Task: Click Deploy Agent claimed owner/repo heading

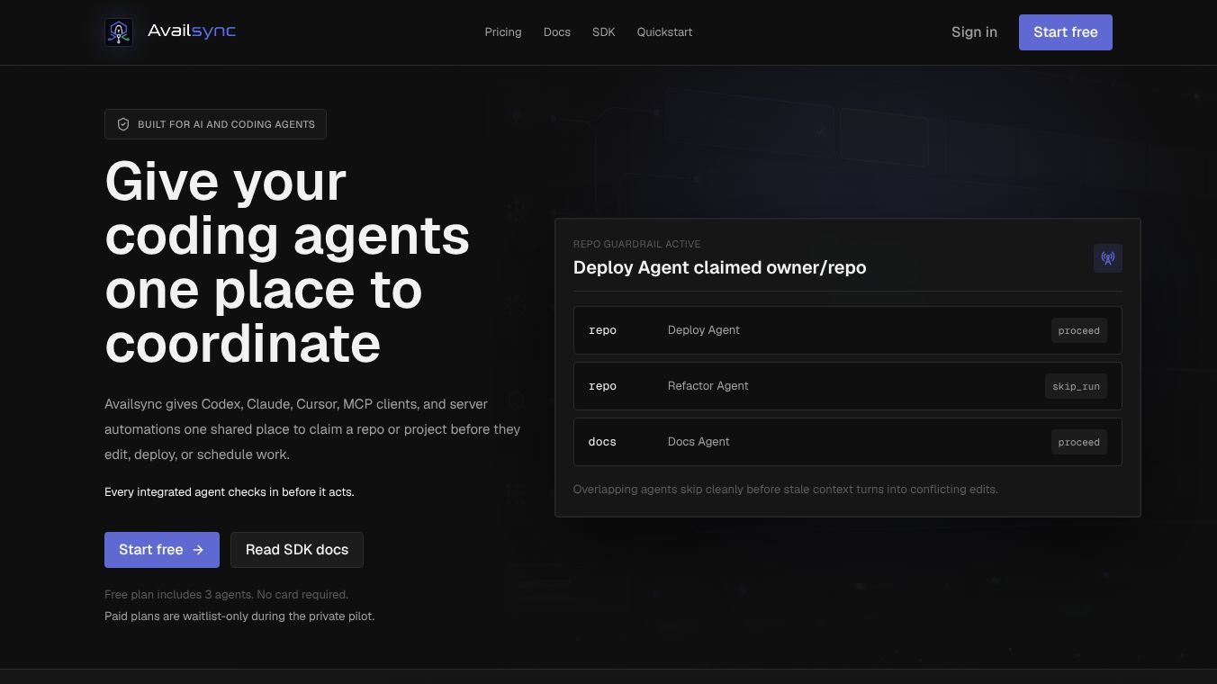Action: [719, 267]
